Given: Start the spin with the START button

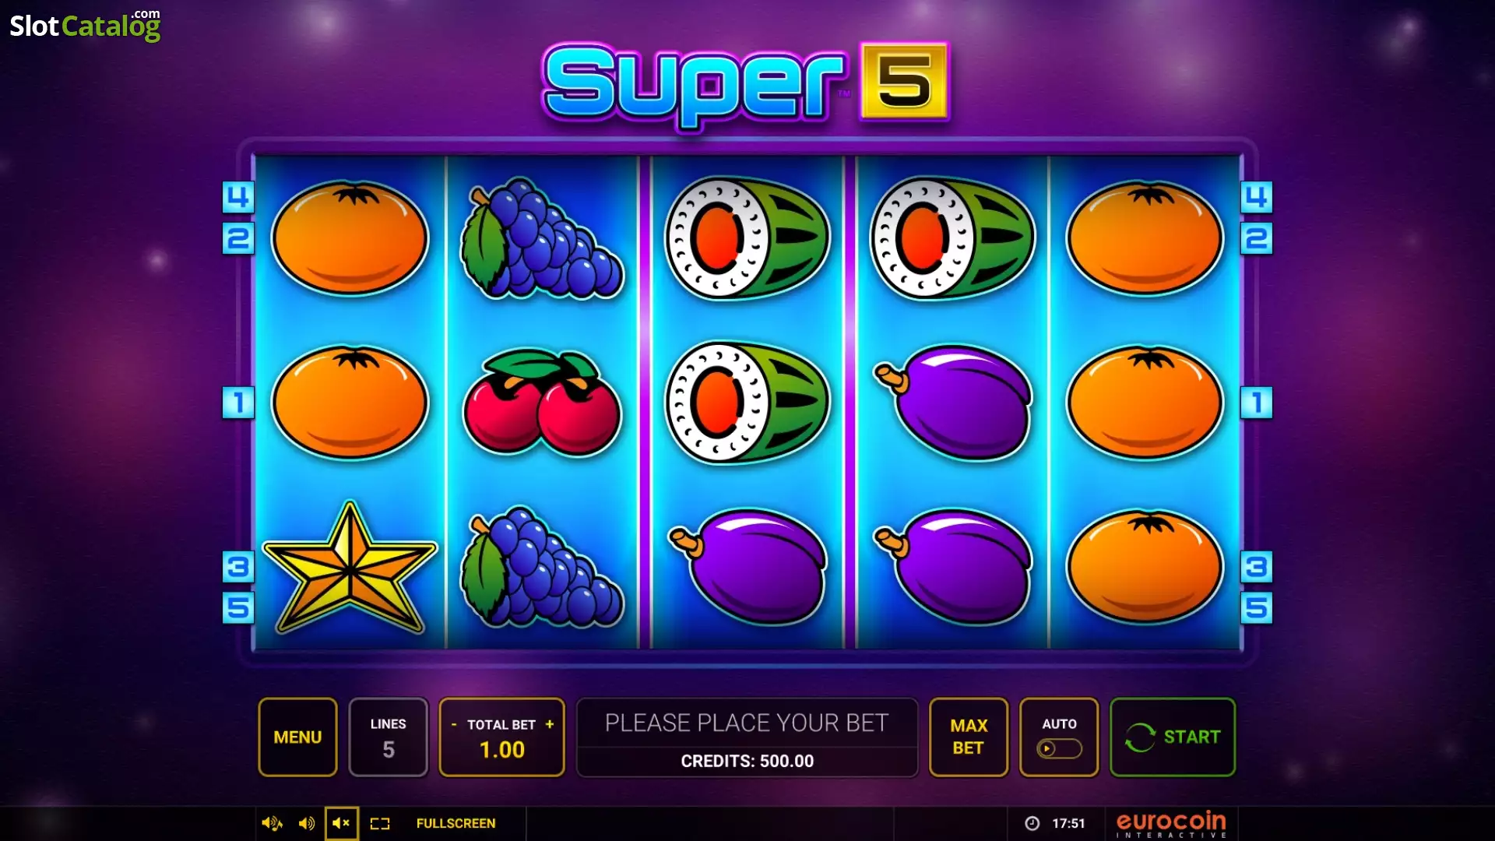Looking at the screenshot, I should click(1173, 737).
